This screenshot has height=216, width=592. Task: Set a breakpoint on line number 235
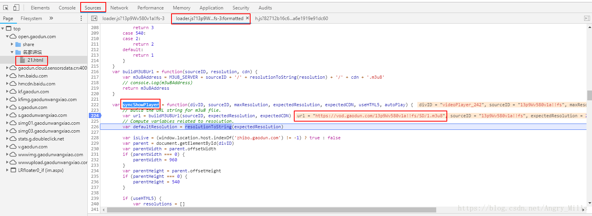pyautogui.click(x=94, y=176)
